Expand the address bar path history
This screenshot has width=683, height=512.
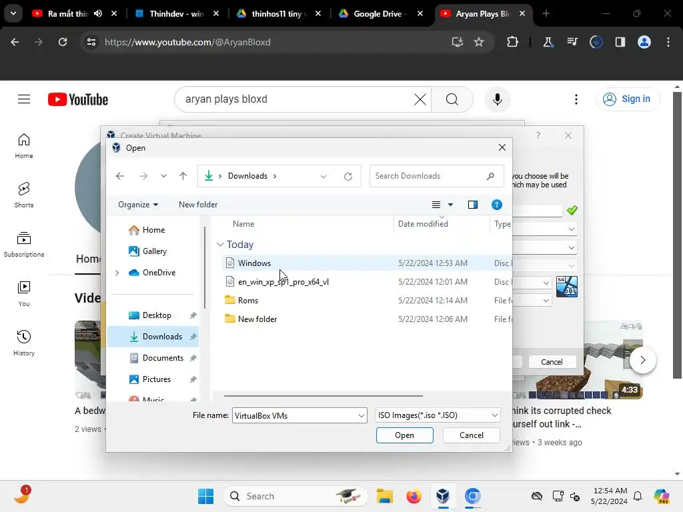pyautogui.click(x=323, y=176)
